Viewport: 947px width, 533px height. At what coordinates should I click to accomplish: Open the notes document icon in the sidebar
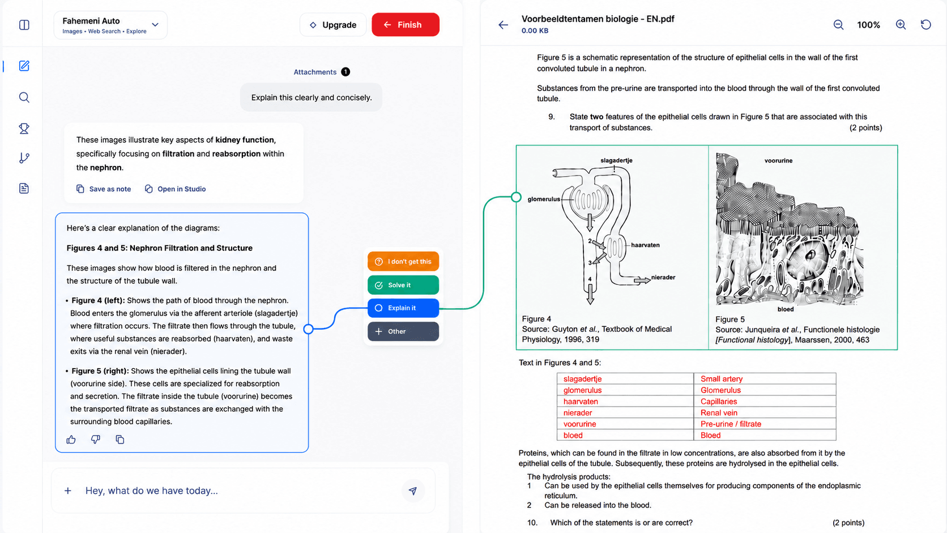(x=24, y=188)
